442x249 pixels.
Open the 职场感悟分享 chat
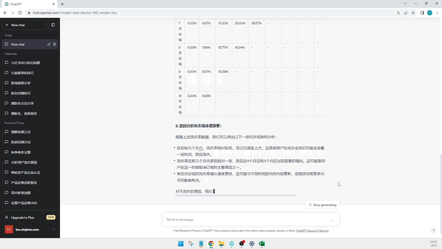(x=30, y=83)
